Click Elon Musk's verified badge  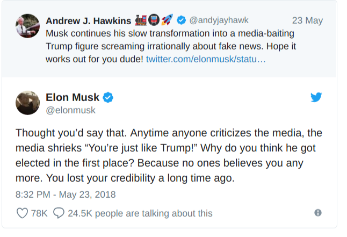coord(108,98)
